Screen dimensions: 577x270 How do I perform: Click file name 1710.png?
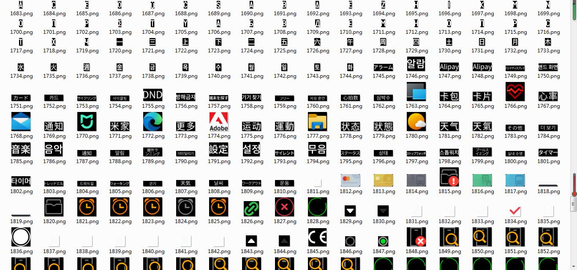pos(351,32)
